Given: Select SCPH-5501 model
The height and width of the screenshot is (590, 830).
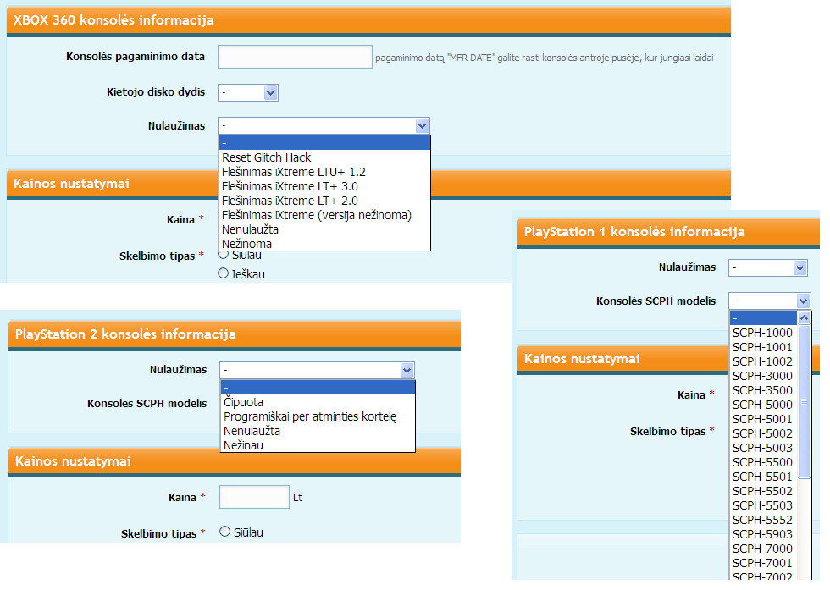Looking at the screenshot, I should 763,477.
